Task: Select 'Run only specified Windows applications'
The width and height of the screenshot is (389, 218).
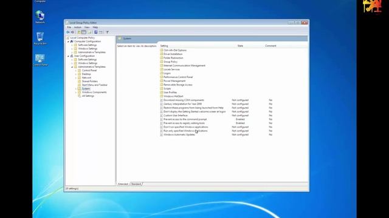Action: point(185,131)
